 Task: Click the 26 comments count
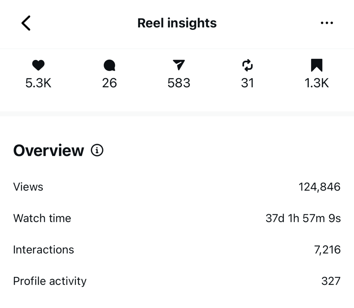[109, 83]
